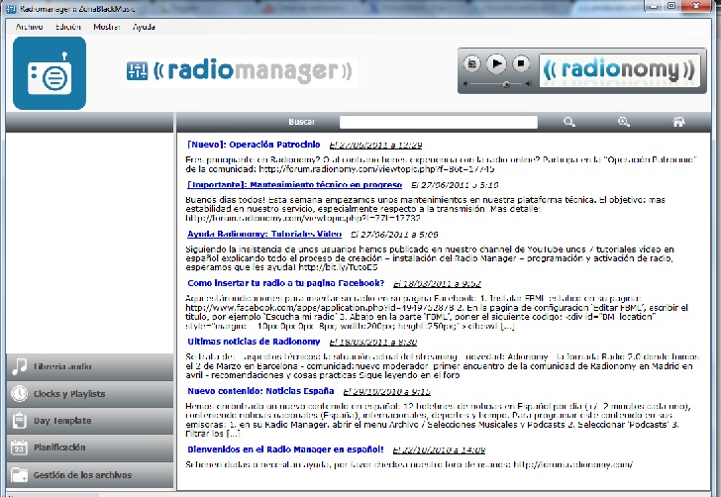Click the folder icon beside Gestión de archivos

point(20,475)
